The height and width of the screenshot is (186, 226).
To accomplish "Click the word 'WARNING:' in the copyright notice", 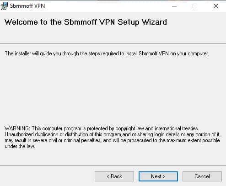I will point(17,128).
